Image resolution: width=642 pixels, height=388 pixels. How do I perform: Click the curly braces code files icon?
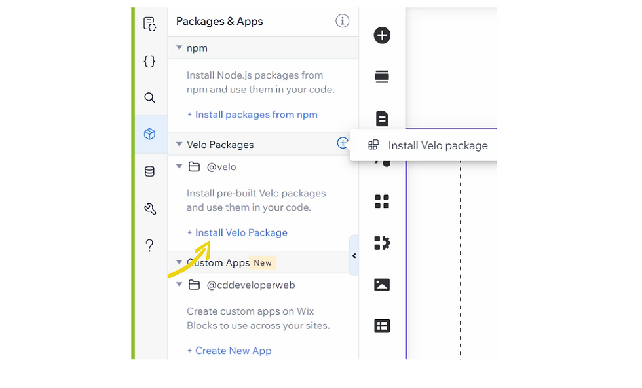[150, 61]
